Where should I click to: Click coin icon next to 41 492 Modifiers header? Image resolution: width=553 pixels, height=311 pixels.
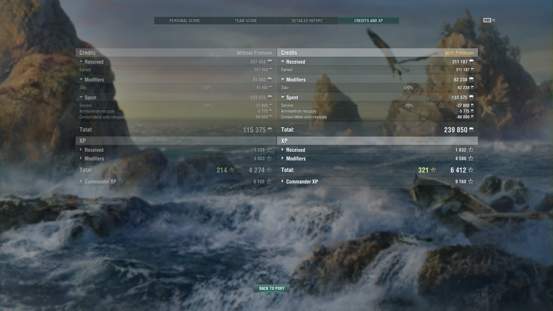pyautogui.click(x=270, y=79)
